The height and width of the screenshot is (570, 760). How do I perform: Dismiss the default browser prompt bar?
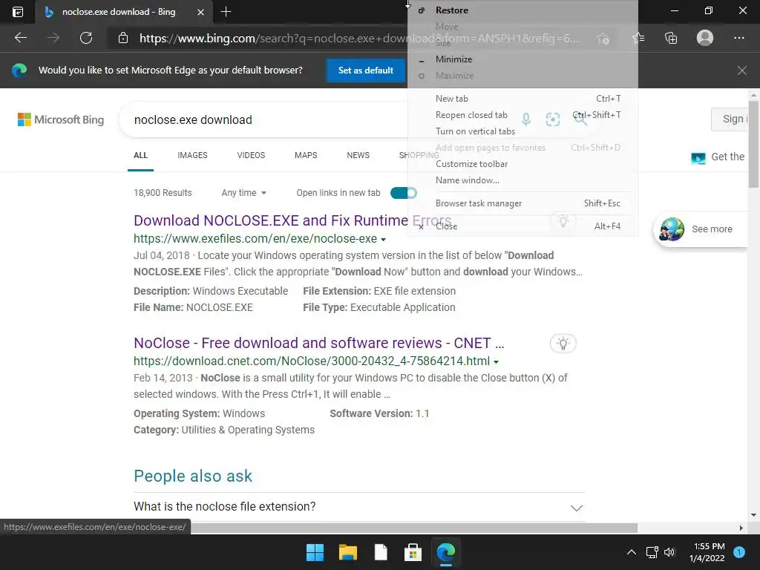point(741,71)
